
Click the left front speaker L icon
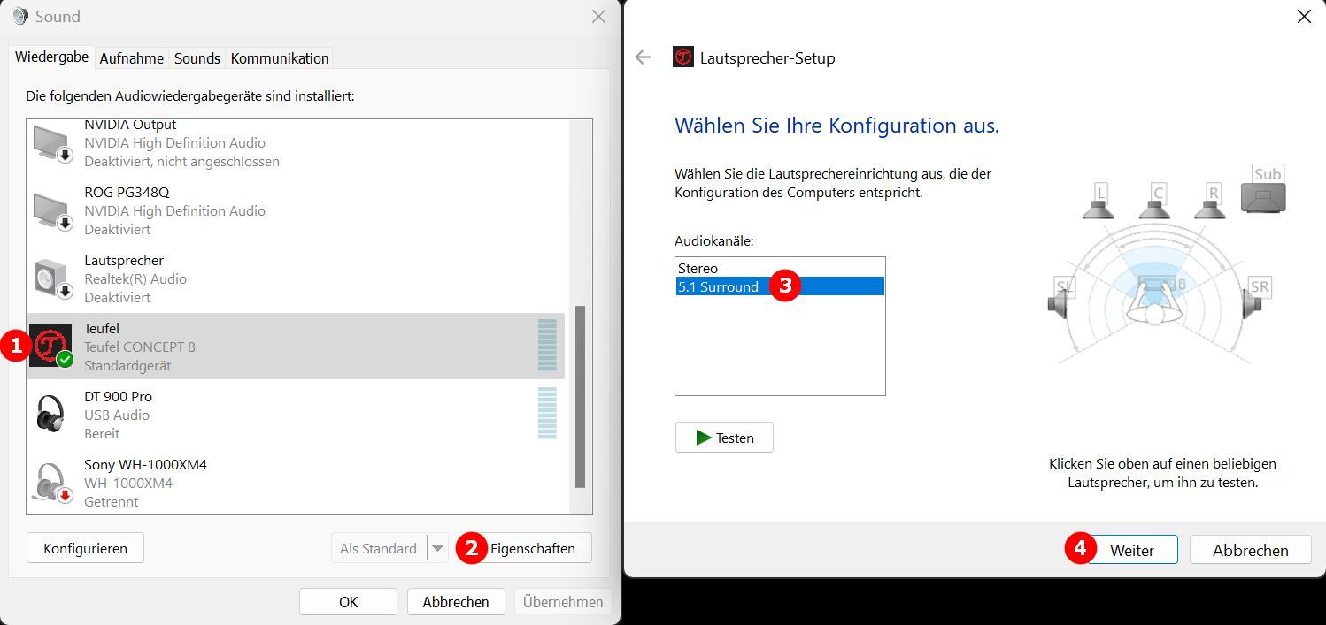pyautogui.click(x=1099, y=202)
